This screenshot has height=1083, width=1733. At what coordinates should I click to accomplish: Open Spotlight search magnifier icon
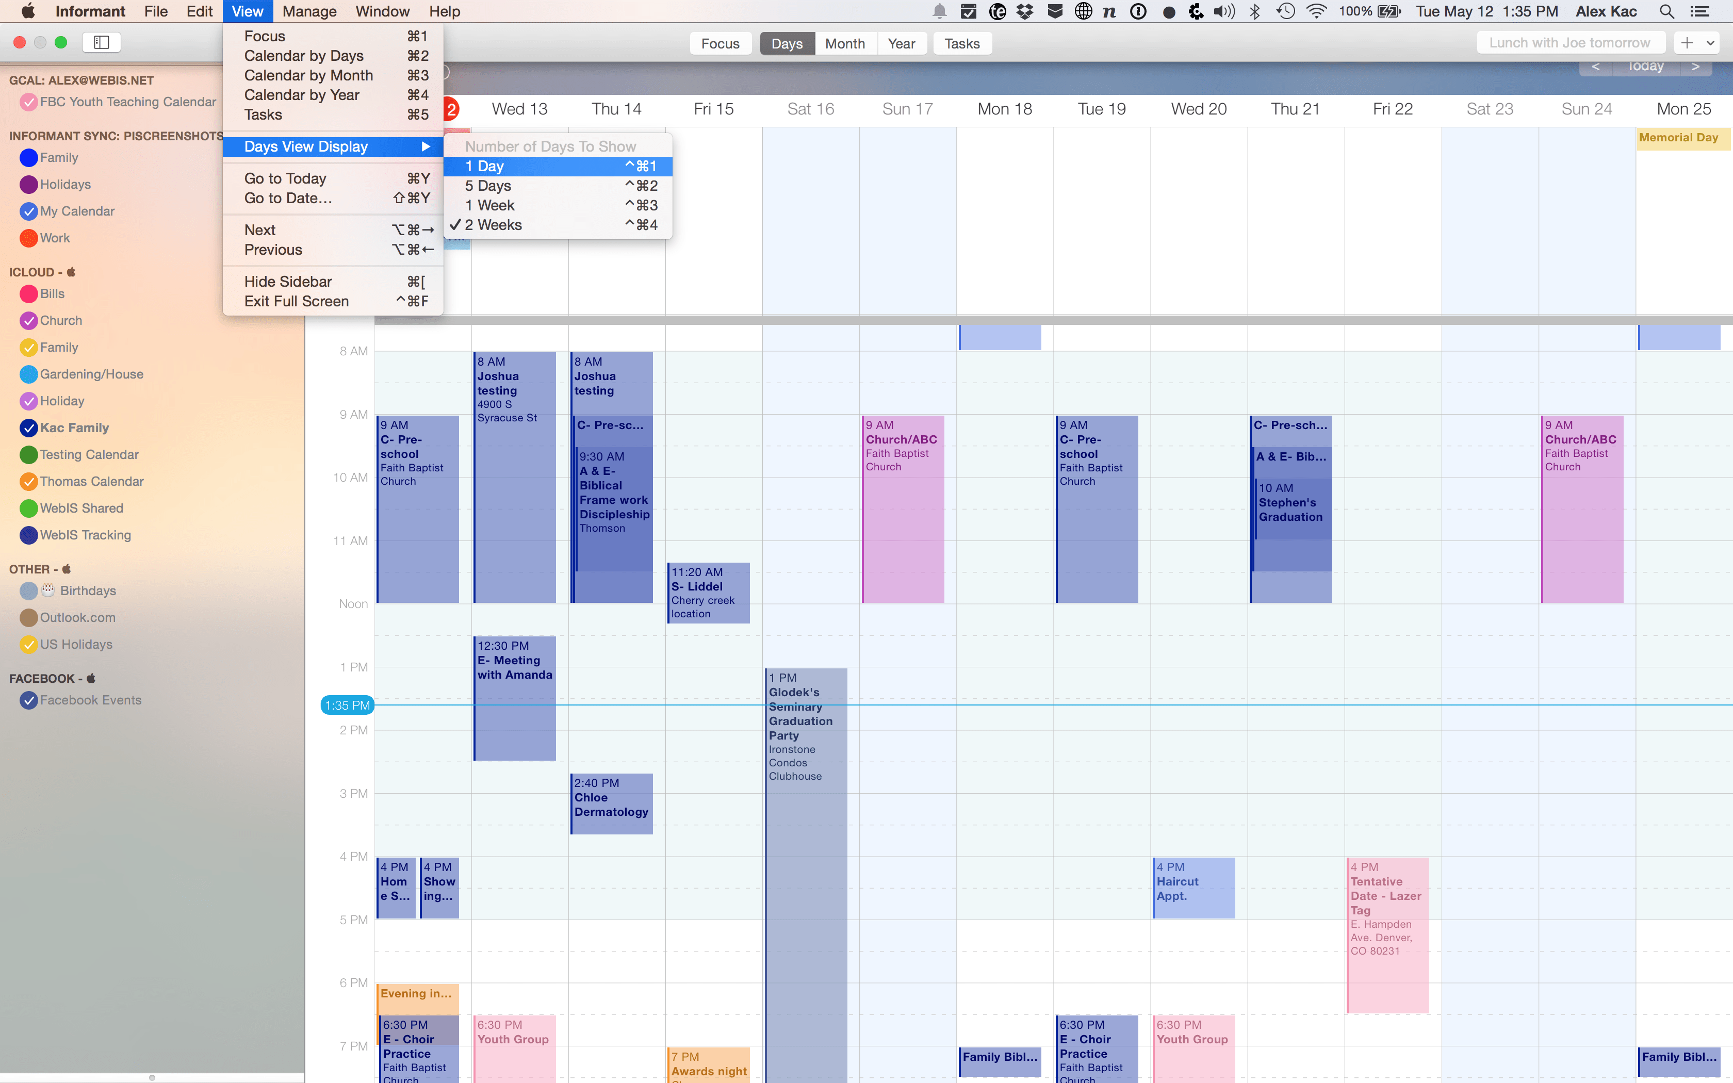tap(1666, 11)
